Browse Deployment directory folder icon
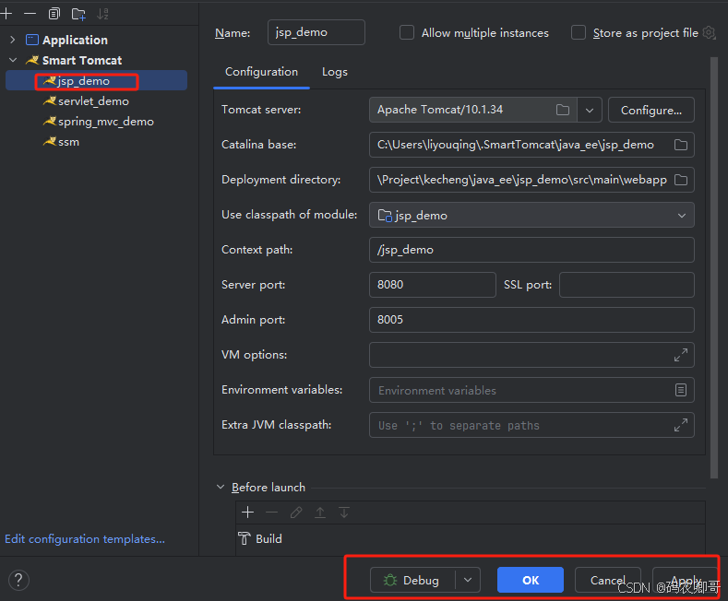The height and width of the screenshot is (601, 728). click(x=681, y=180)
